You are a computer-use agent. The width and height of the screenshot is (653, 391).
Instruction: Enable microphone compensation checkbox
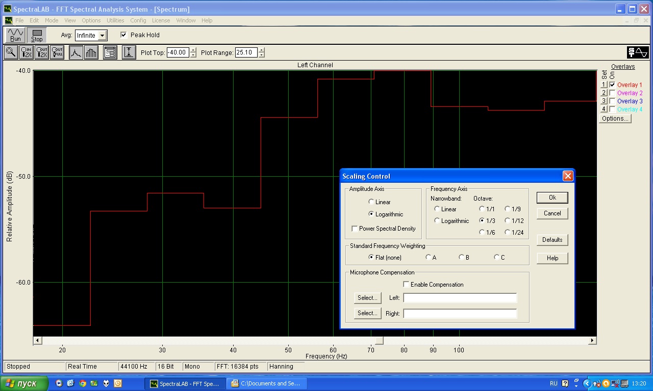tap(406, 285)
